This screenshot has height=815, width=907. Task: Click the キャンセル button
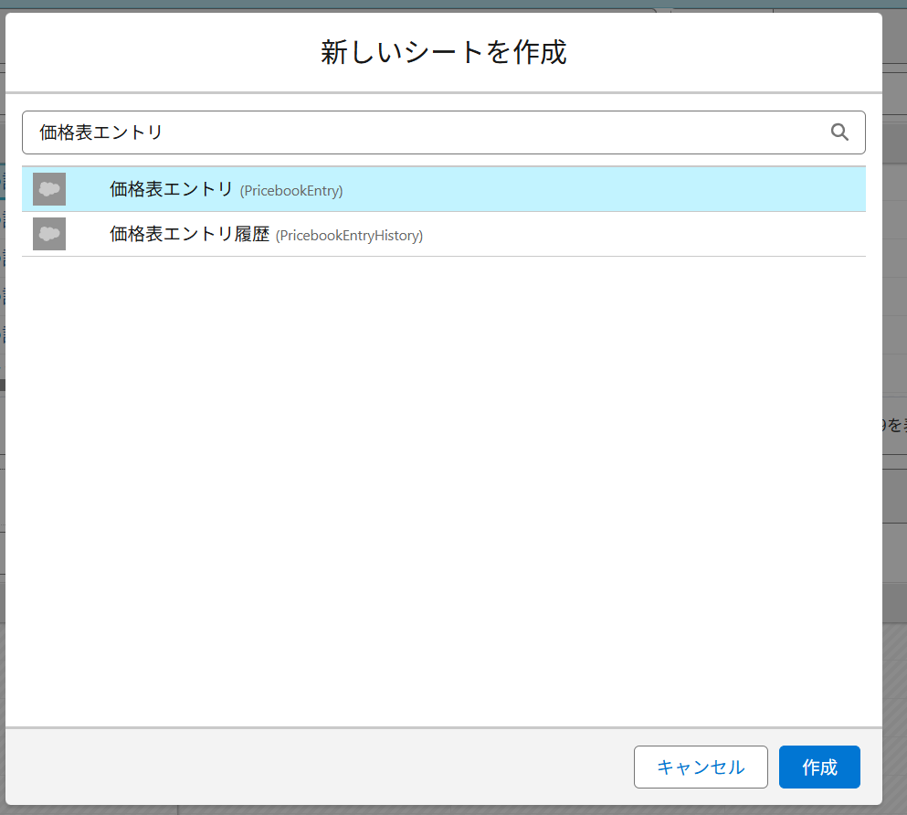point(701,767)
